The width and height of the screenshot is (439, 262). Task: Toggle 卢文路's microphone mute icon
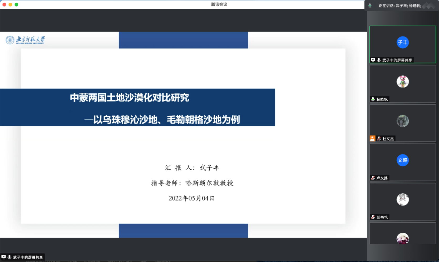pos(373,178)
